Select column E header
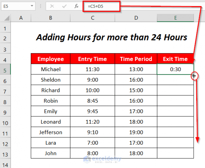Image resolution: width=205 pixels, height=168 pixels. click(x=175, y=18)
